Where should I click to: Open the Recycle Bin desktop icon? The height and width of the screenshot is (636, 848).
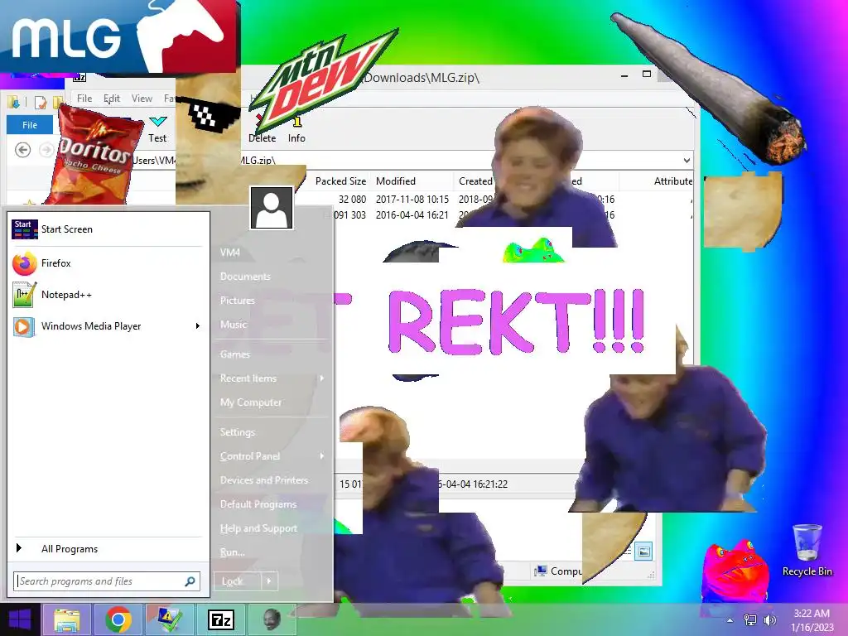tap(807, 550)
